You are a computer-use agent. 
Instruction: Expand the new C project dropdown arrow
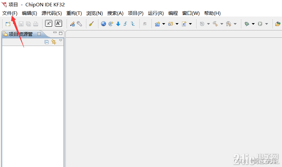[164, 24]
